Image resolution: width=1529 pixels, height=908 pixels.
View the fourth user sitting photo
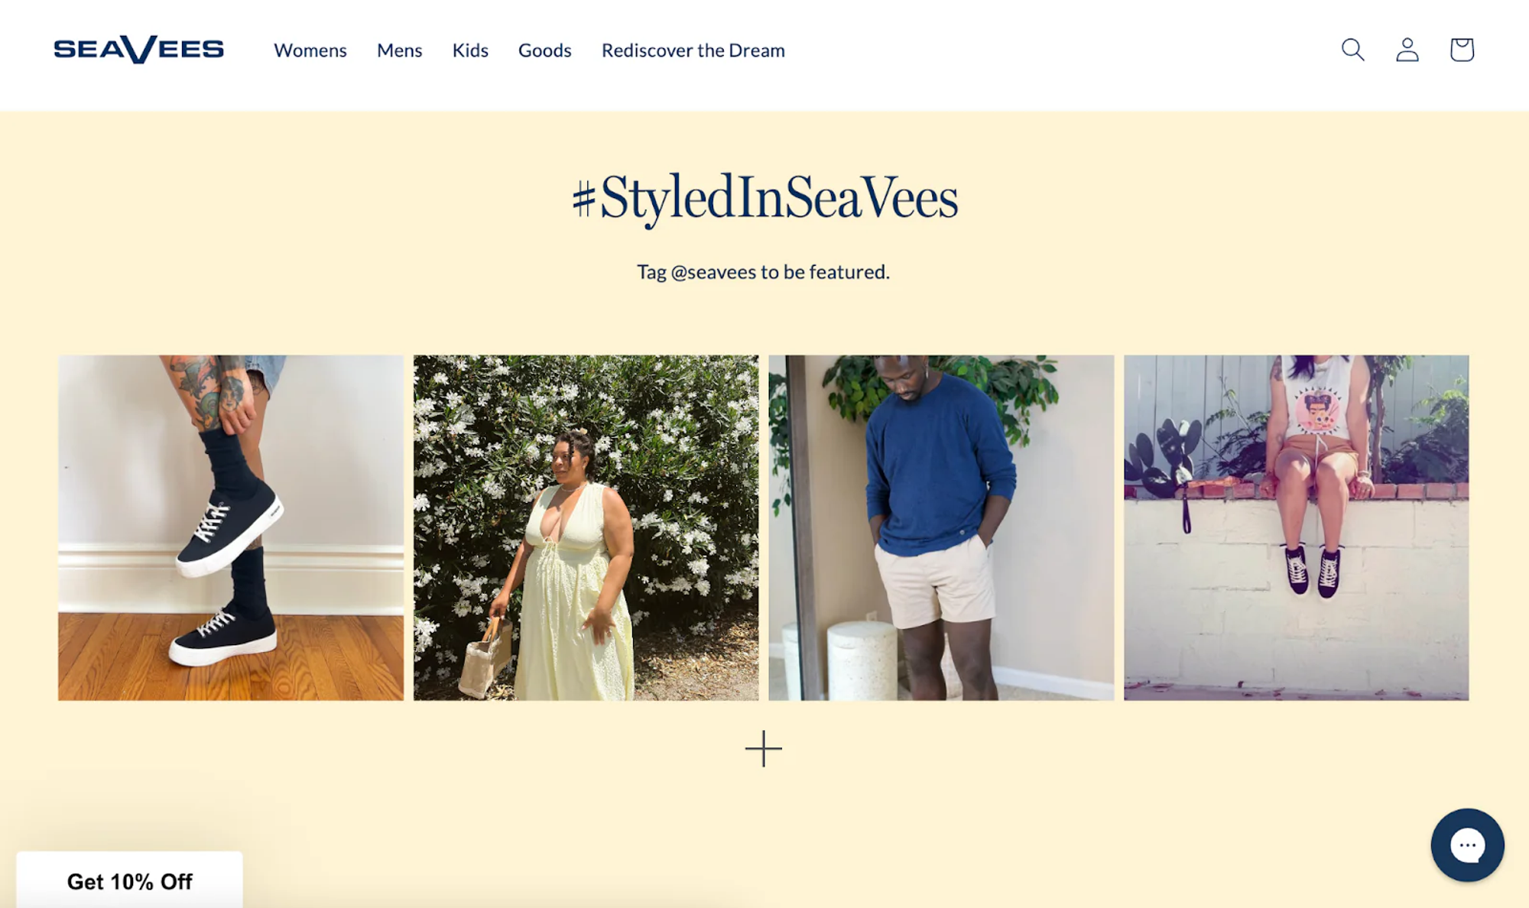1297,527
